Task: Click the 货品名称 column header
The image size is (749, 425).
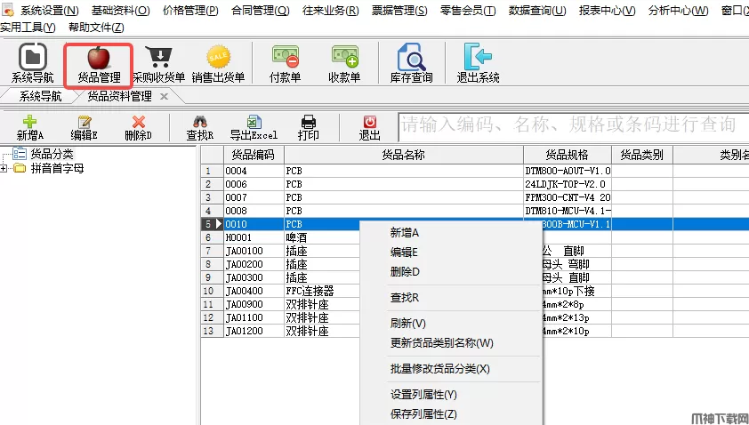Action: (404, 155)
